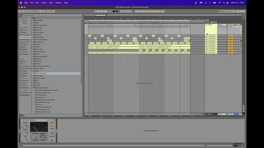This screenshot has height=148, width=264.
Task: Collapse the Multiband Dynamics folder
Action: [33, 88]
